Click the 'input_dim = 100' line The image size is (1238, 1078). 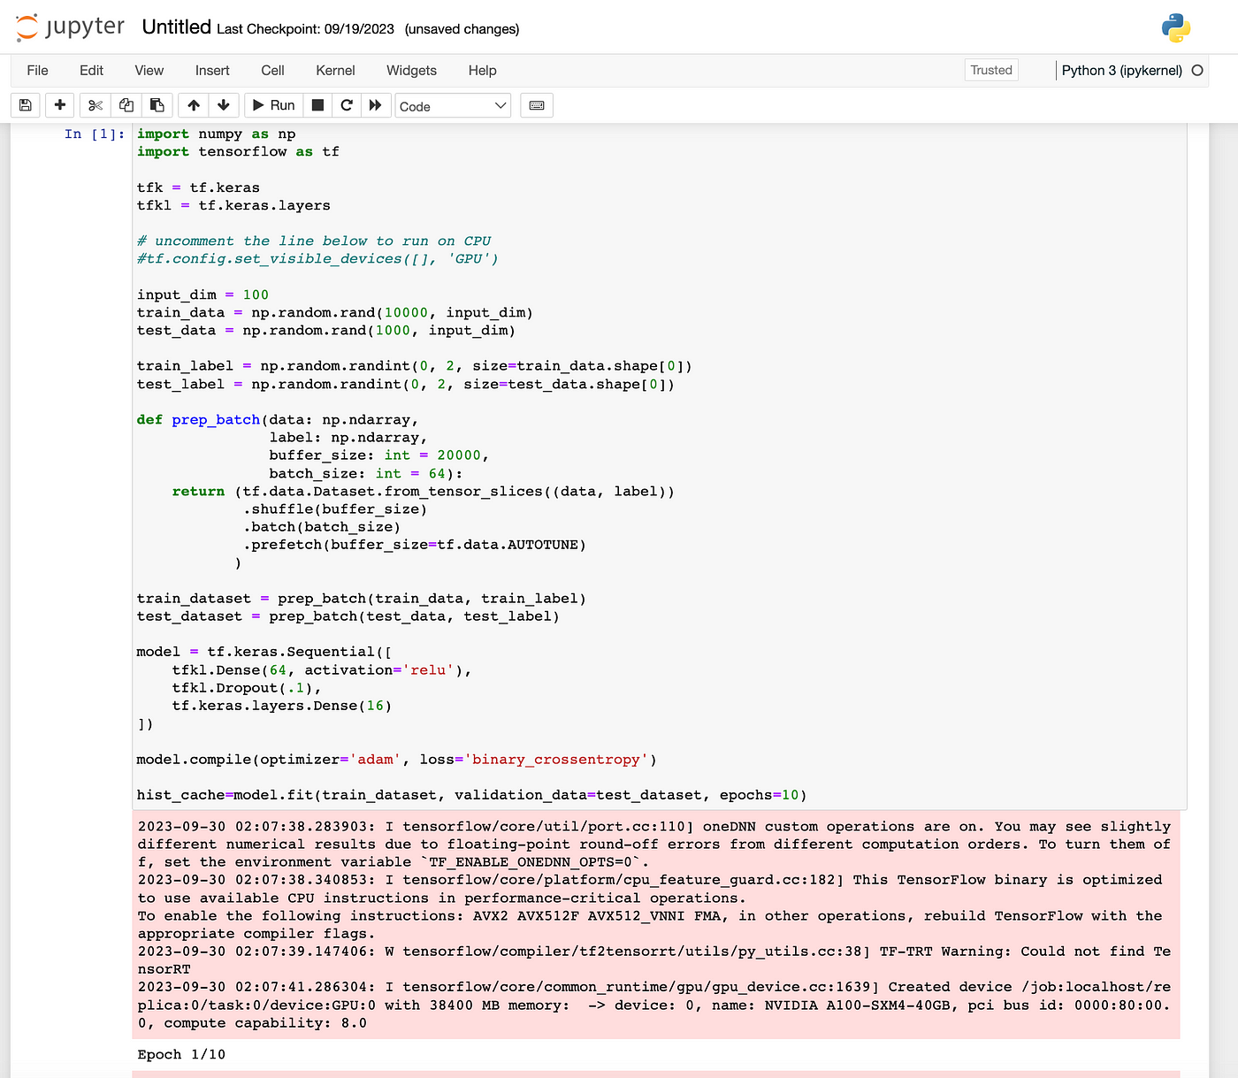tap(203, 295)
